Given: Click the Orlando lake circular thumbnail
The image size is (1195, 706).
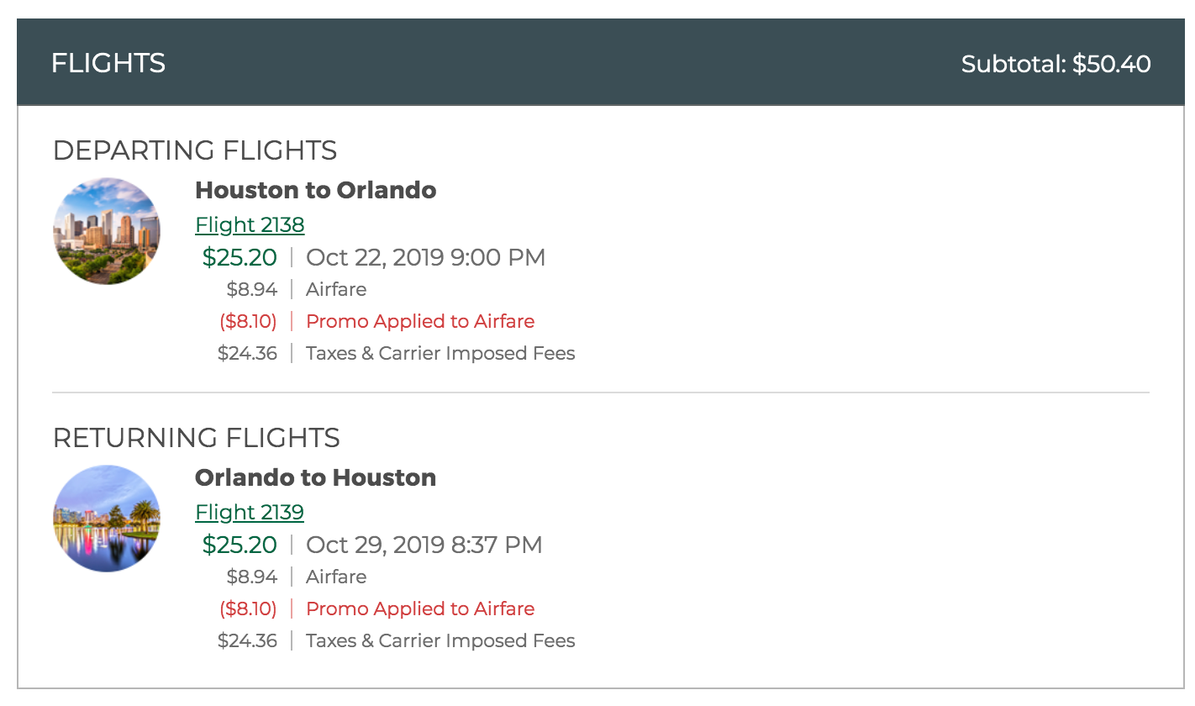Looking at the screenshot, I should pos(107,519).
